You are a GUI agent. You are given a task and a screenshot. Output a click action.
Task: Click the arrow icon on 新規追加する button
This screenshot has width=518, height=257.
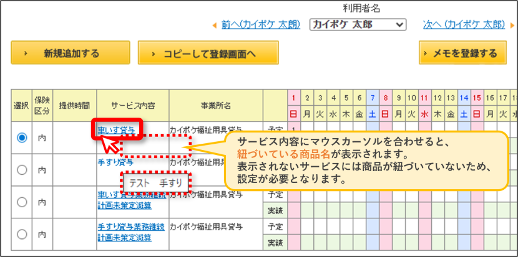[26, 53]
